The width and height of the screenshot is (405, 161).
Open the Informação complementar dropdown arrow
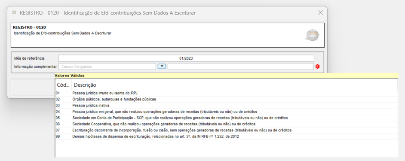pos(162,67)
